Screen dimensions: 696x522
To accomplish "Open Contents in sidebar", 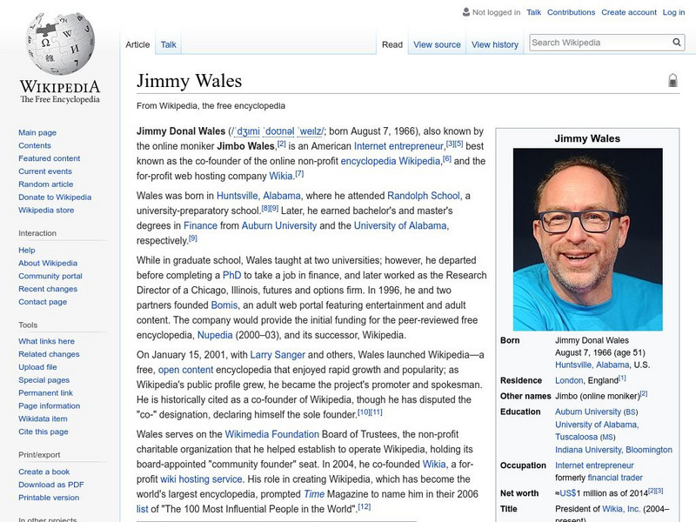I will click(x=35, y=145).
